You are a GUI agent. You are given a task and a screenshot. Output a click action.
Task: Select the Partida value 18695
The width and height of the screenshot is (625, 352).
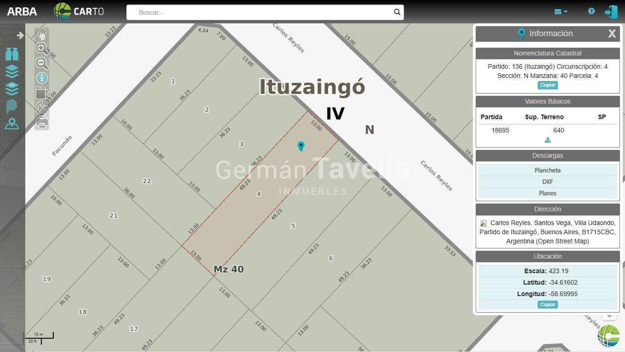click(500, 130)
